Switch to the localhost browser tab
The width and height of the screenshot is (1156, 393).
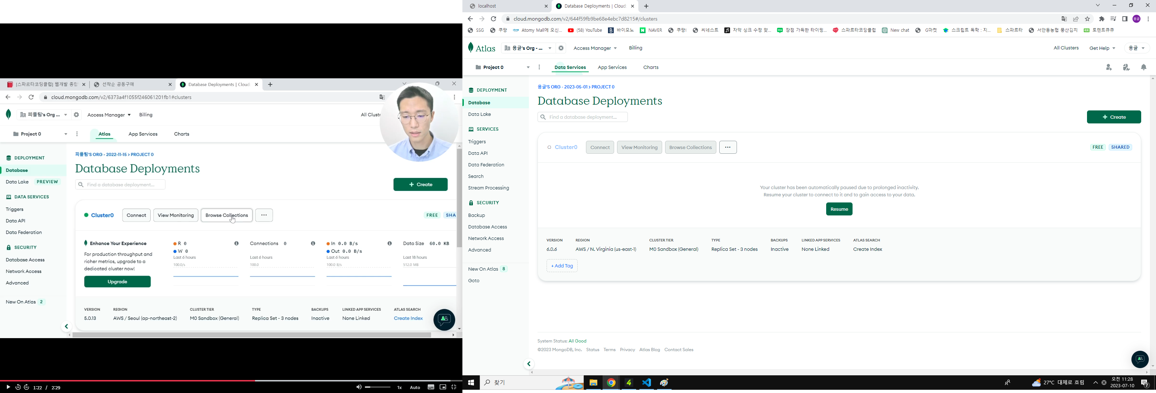[507, 6]
